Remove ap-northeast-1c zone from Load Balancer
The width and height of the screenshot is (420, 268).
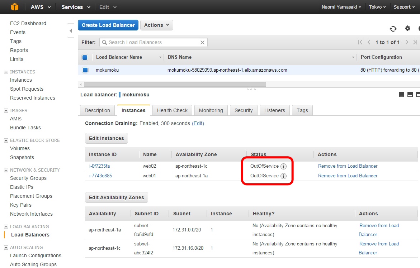[x=379, y=248]
